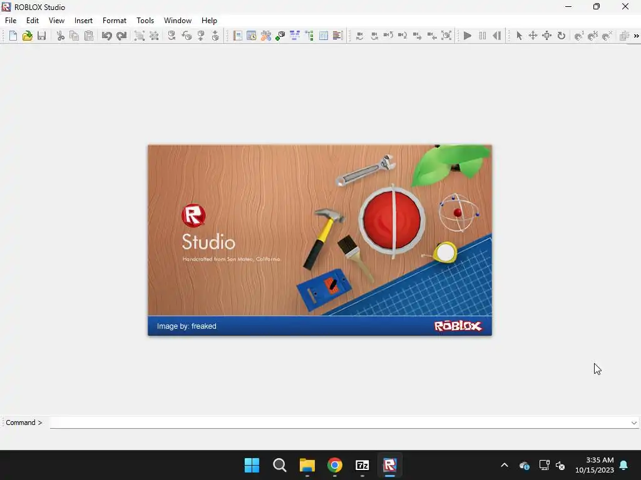Open the Windows Start menu
Viewport: 641px width, 480px height.
252,465
